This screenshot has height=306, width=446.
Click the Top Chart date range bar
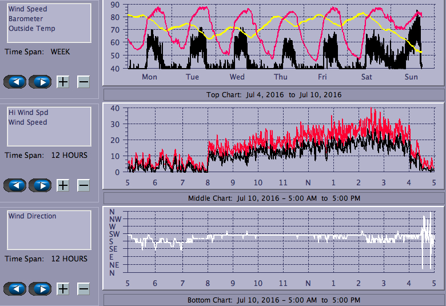pos(273,94)
